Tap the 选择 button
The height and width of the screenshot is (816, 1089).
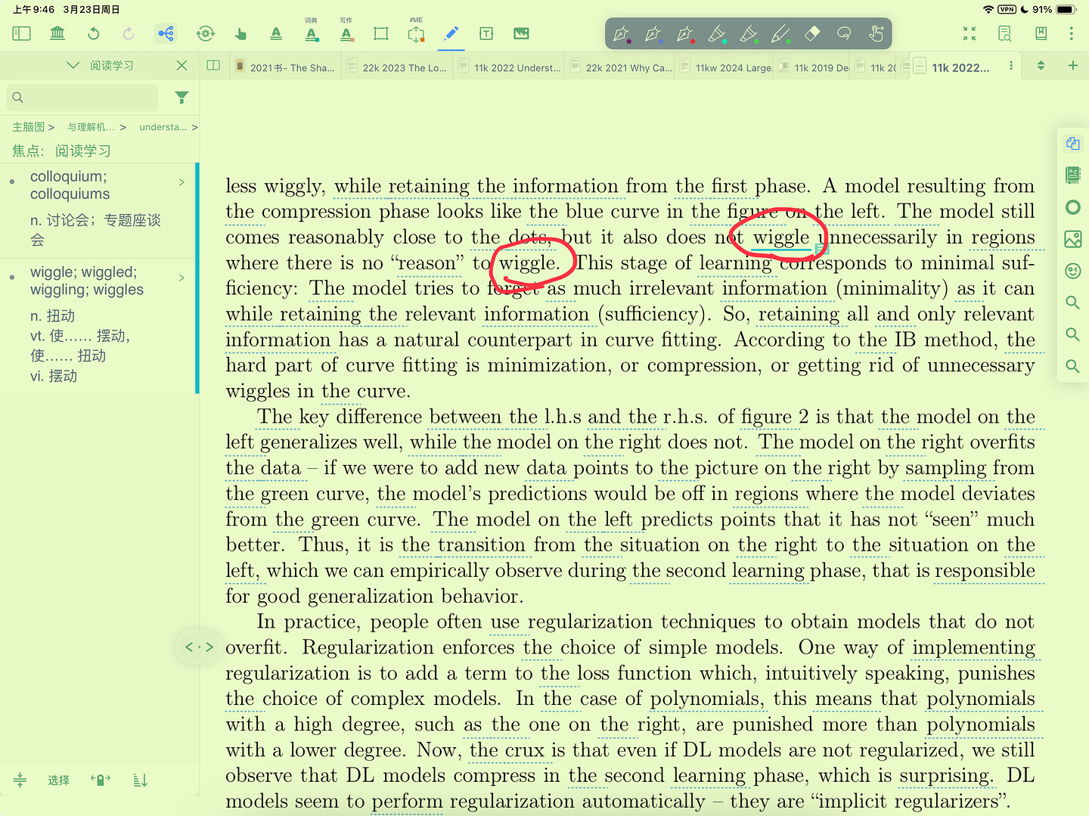58,780
